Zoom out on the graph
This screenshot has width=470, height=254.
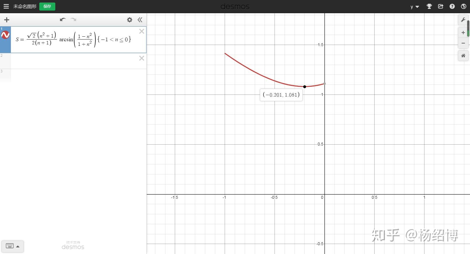463,43
